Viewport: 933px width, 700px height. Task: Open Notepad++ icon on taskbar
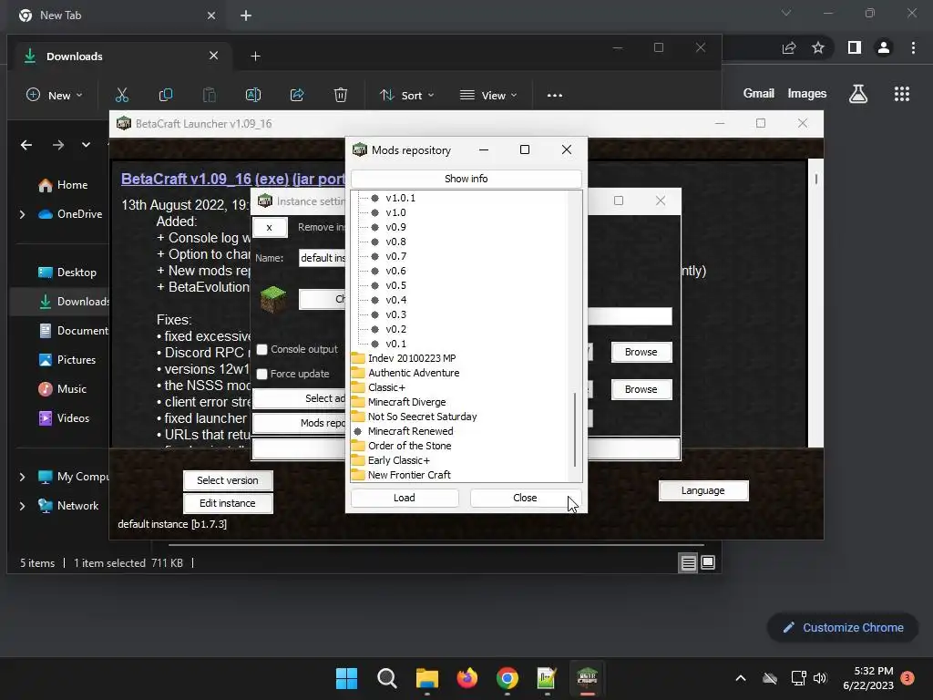point(547,678)
